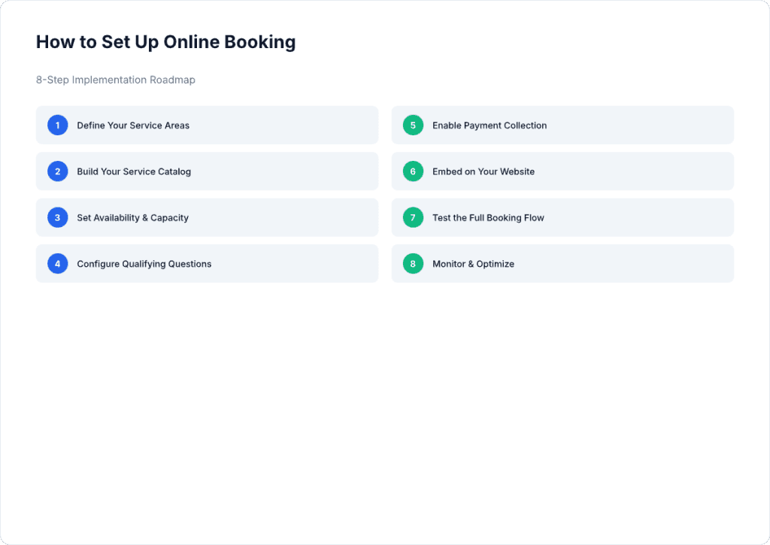Click the green number 5 badge
The image size is (770, 545).
[412, 125]
